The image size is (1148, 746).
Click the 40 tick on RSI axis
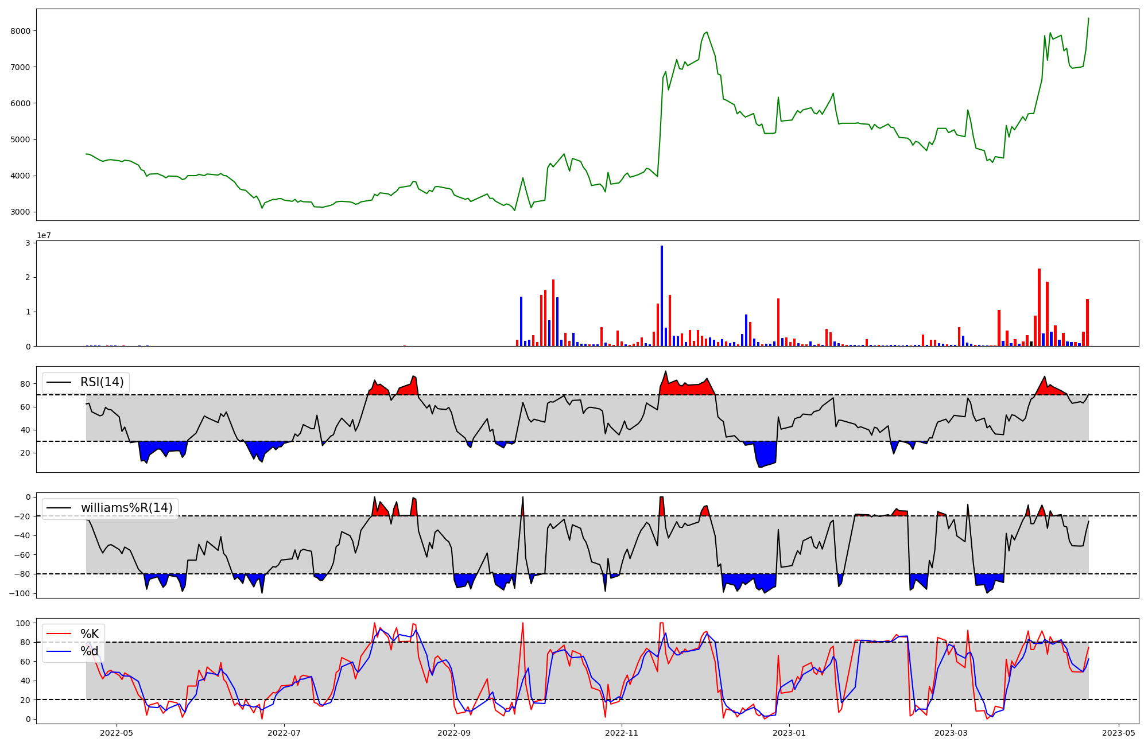[x=26, y=430]
